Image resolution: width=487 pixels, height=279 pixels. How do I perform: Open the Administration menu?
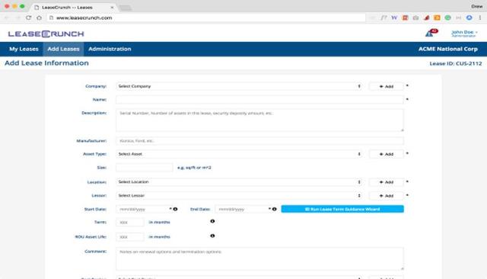coord(110,49)
